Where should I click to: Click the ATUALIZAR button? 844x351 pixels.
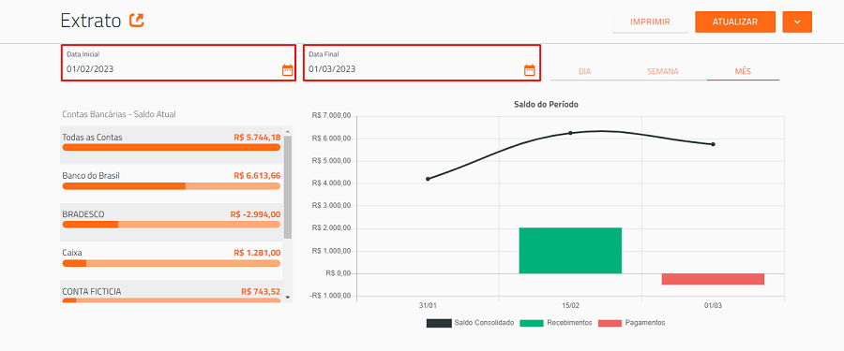735,22
